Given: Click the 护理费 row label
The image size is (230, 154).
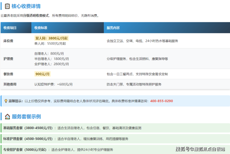Looking at the screenshot, I should tap(8, 59).
